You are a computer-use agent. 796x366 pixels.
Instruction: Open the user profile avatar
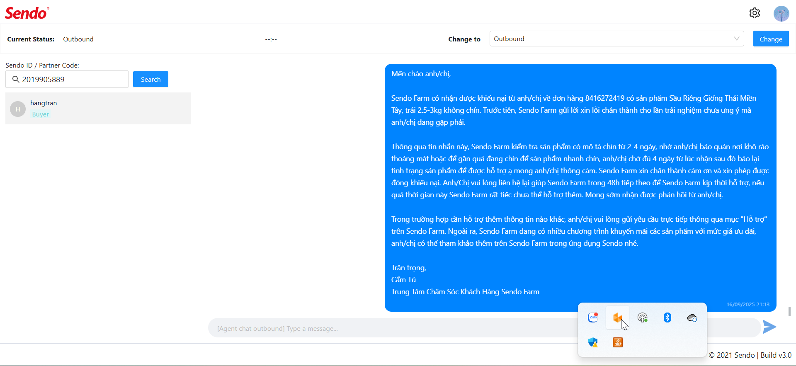pyautogui.click(x=781, y=14)
